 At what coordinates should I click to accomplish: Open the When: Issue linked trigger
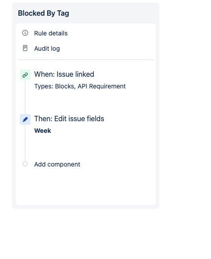[64, 74]
